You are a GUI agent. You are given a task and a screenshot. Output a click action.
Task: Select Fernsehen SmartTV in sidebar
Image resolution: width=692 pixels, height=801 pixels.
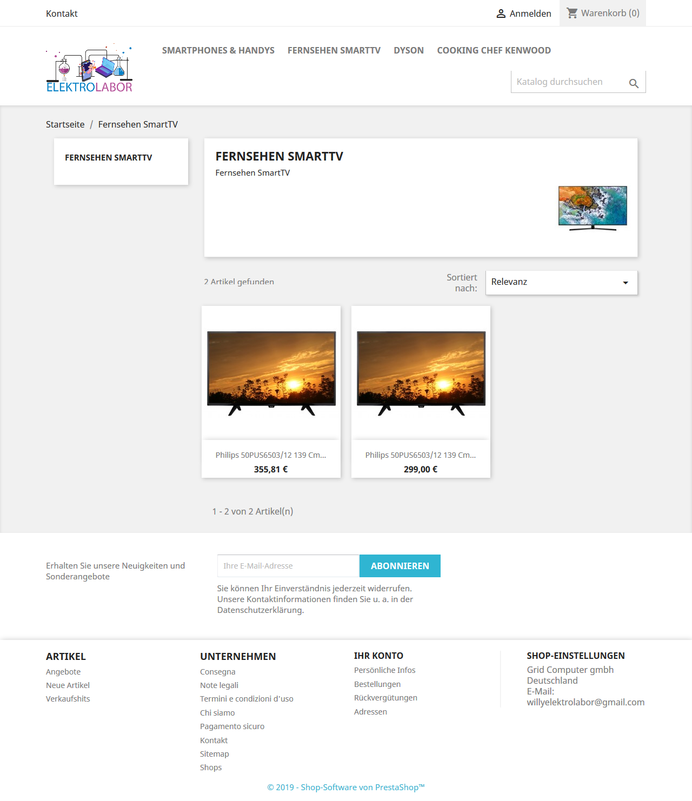coord(109,158)
